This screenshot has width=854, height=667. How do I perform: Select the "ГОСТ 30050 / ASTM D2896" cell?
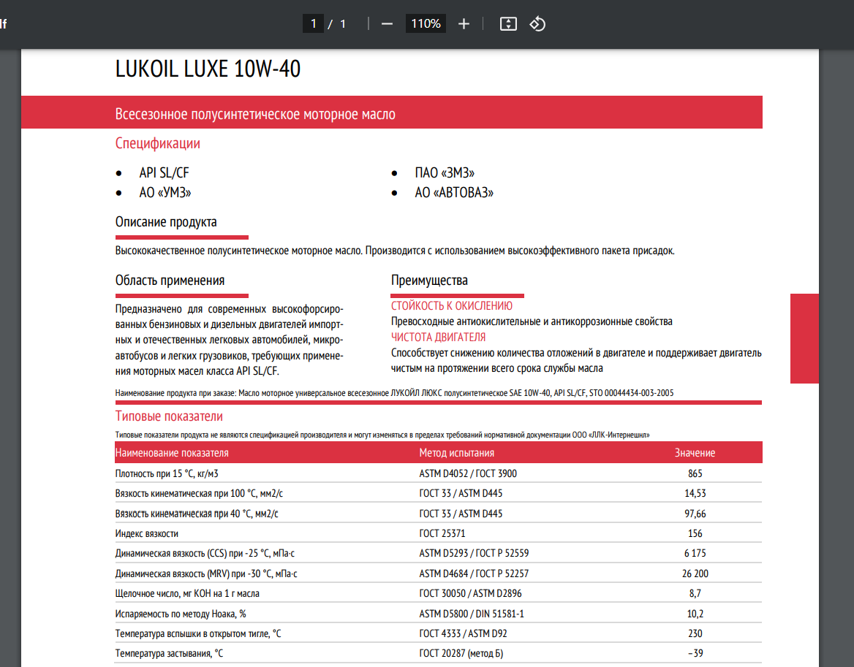(471, 593)
